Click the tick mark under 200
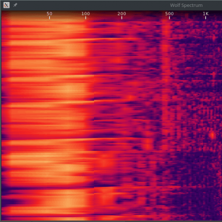 coord(122,18)
